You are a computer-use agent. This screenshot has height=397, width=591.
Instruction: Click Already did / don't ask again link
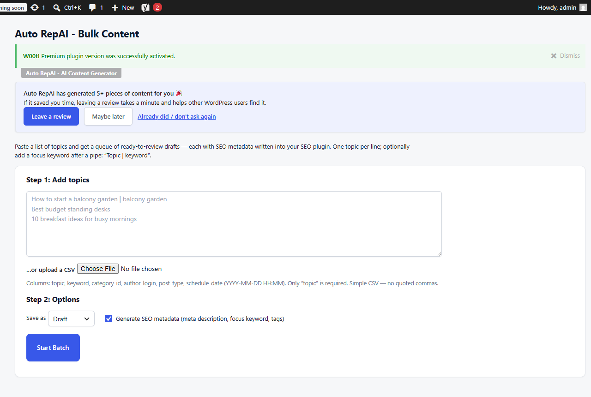pyautogui.click(x=177, y=116)
